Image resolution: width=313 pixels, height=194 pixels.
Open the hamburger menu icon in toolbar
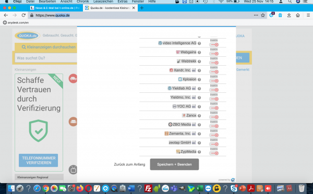(308, 15)
